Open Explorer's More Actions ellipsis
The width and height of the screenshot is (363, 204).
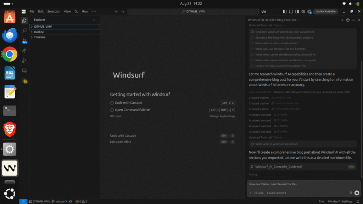pos(95,20)
